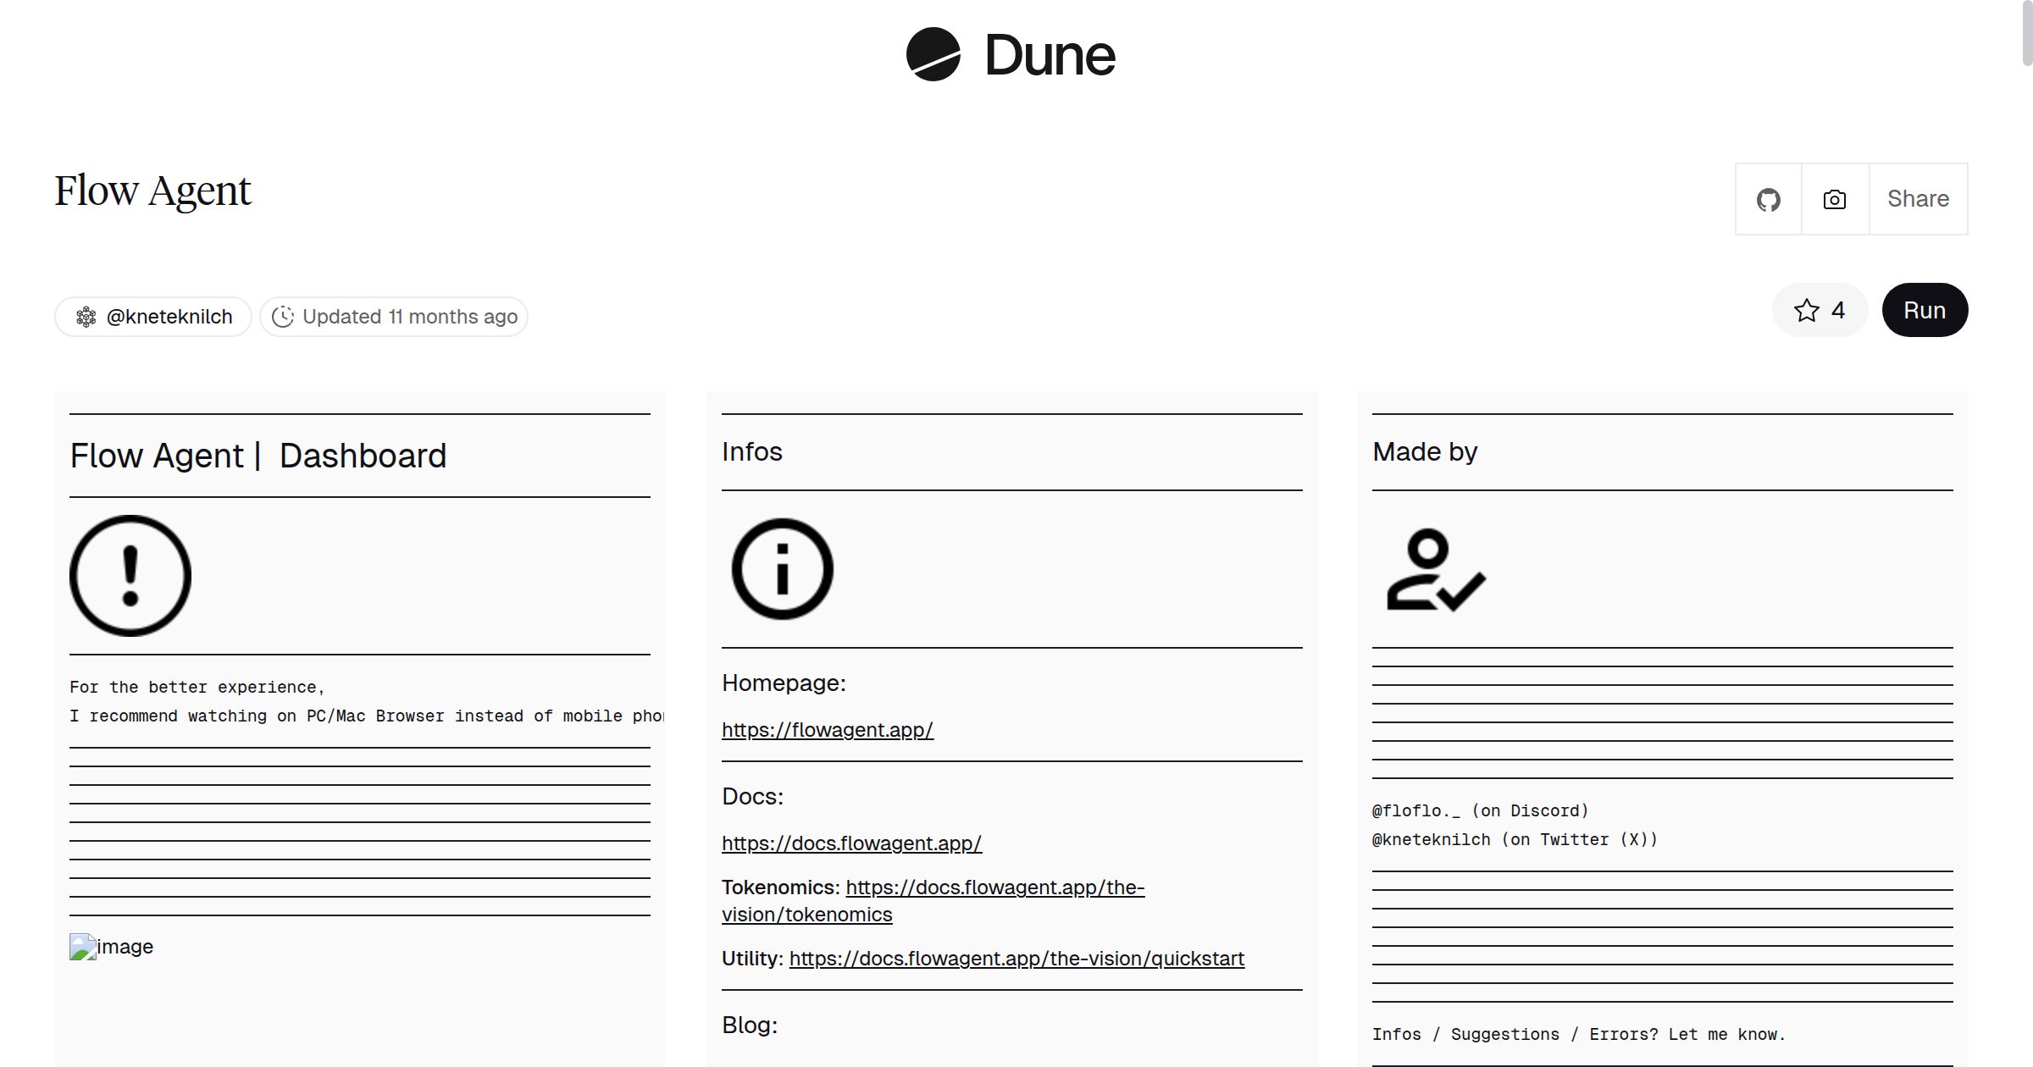Open the GitHub icon button

point(1768,200)
